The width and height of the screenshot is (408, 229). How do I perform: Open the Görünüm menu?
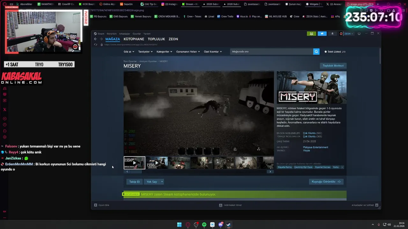click(112, 34)
